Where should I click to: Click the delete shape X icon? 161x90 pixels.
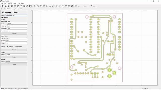coord(72,6)
